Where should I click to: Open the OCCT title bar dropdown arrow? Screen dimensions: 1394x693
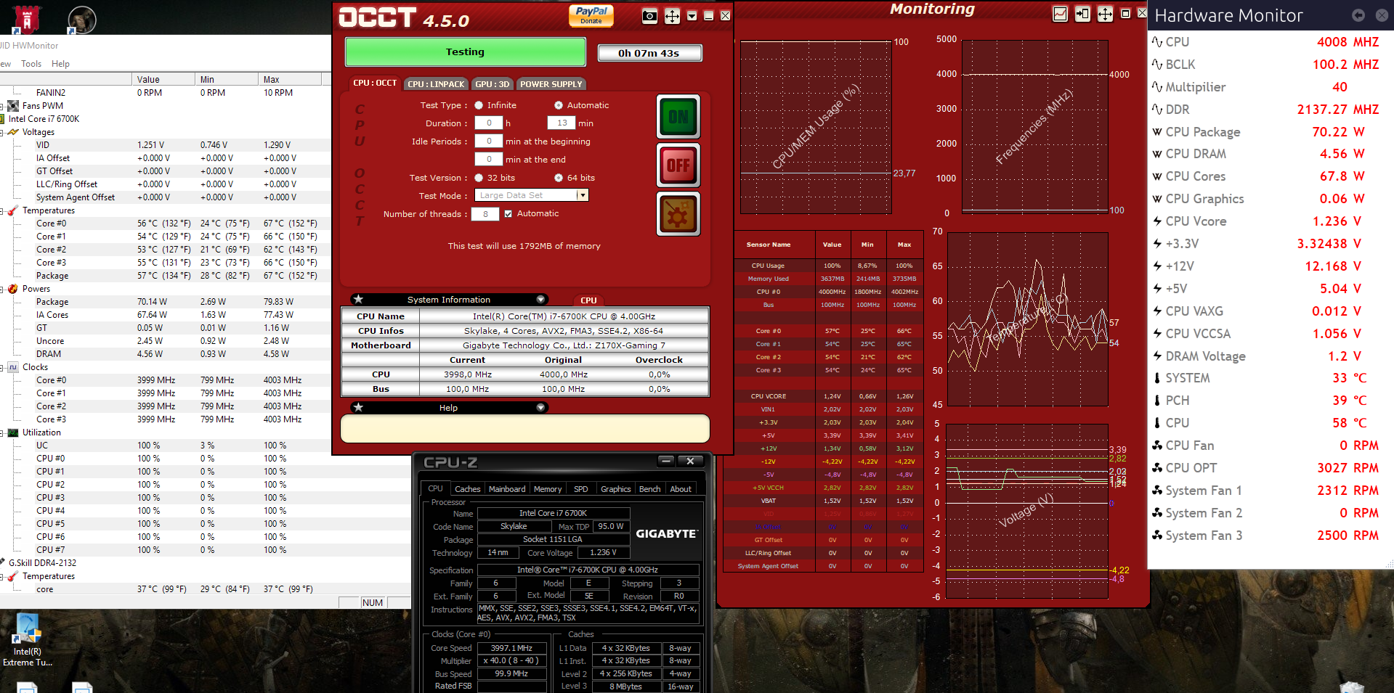(692, 15)
